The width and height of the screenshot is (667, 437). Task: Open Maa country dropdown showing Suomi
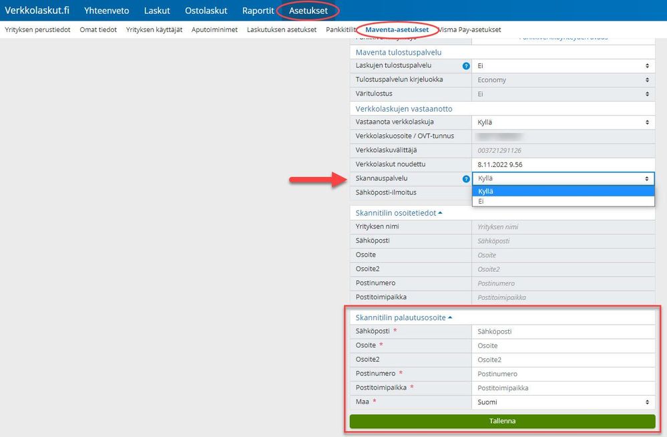[564, 402]
